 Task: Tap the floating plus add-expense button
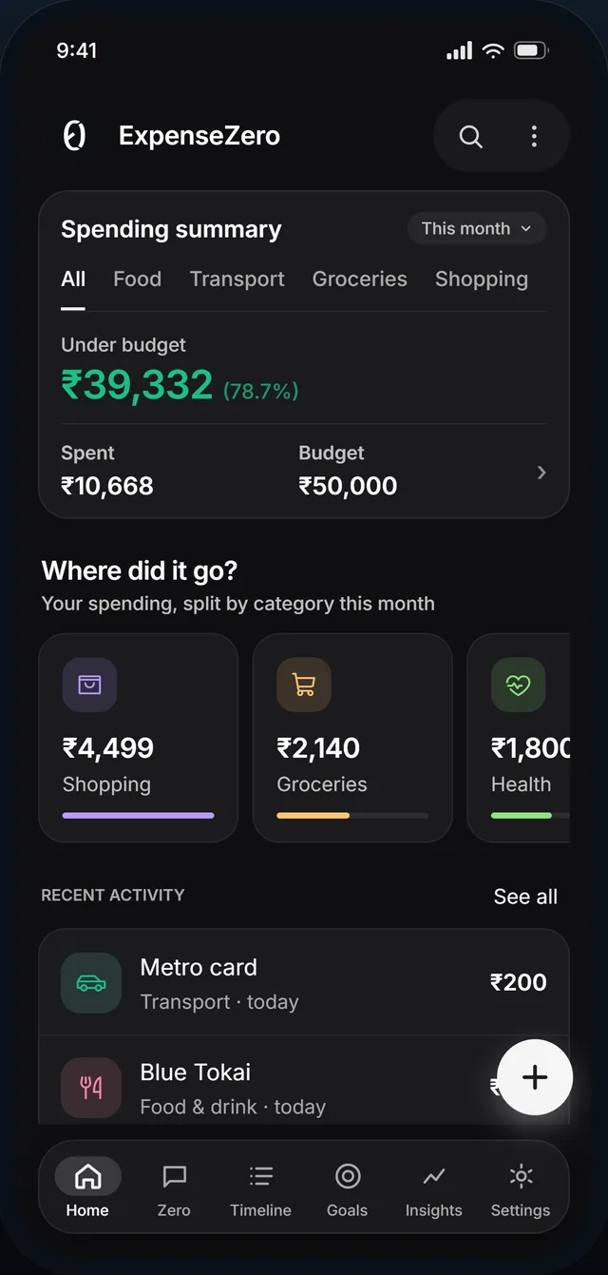(535, 1077)
